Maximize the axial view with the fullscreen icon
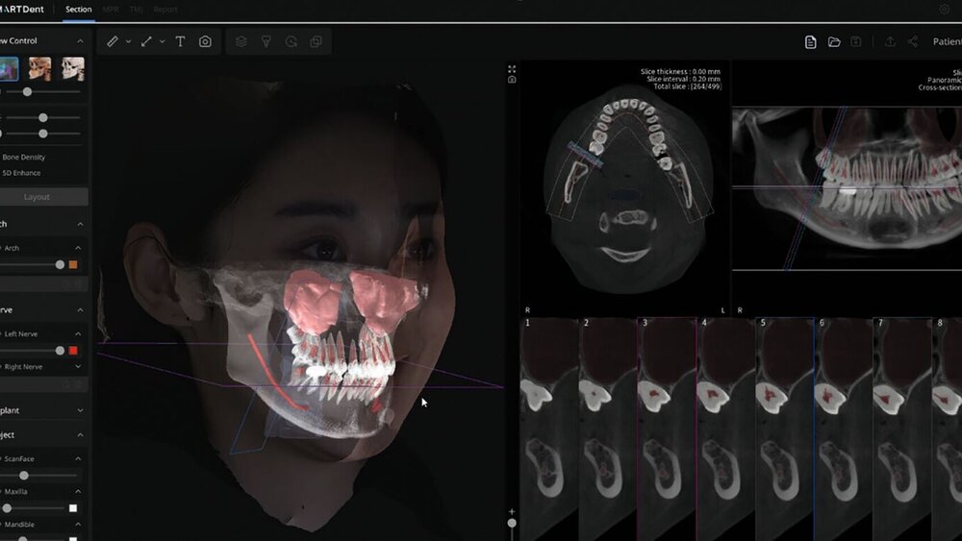962x541 pixels. tap(512, 68)
